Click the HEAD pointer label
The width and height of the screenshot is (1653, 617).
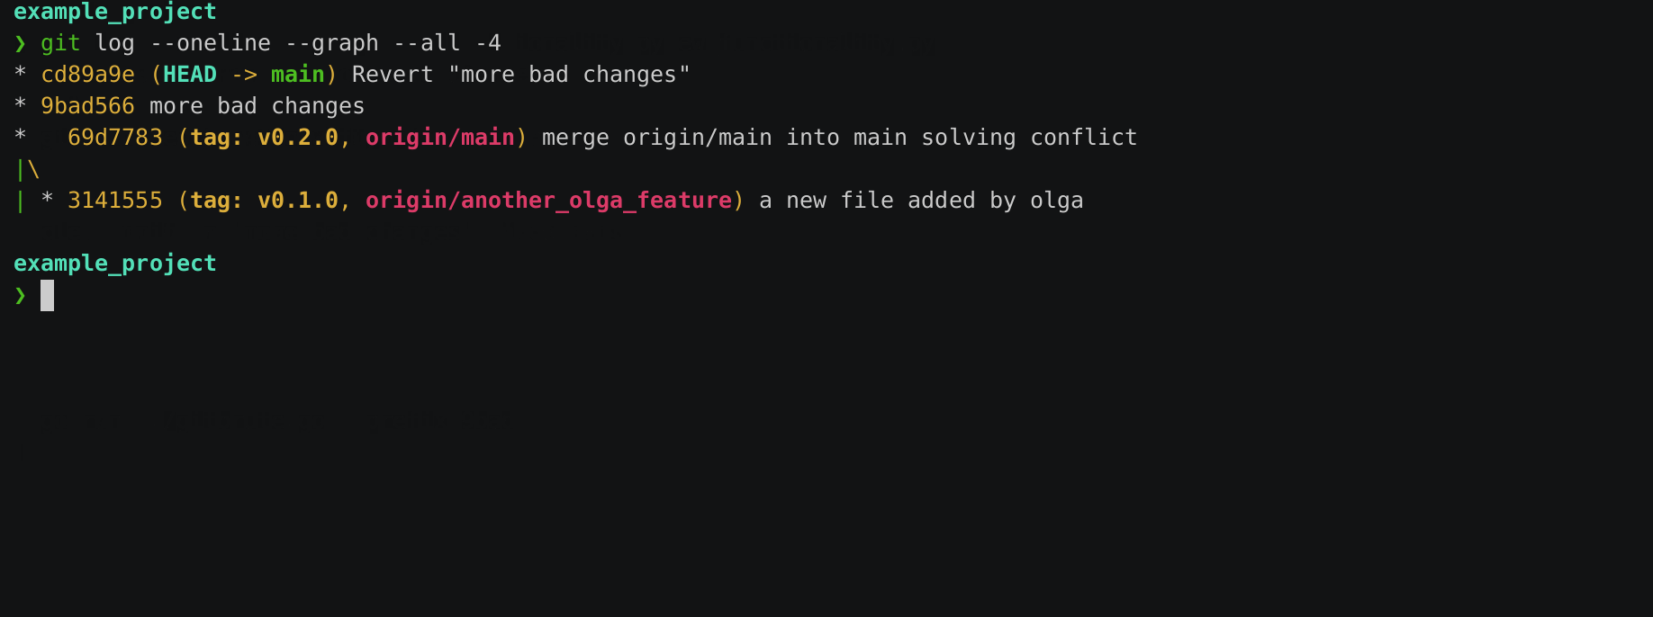190,75
